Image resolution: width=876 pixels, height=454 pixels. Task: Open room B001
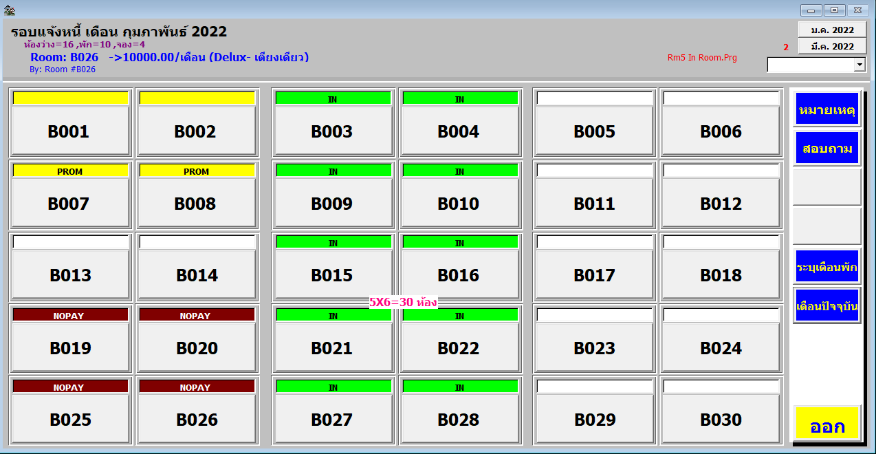pos(70,131)
